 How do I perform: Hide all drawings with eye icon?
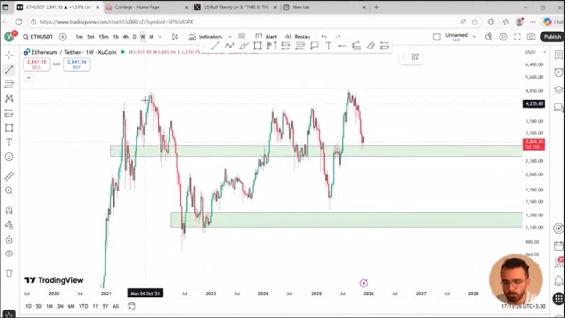coord(9,254)
